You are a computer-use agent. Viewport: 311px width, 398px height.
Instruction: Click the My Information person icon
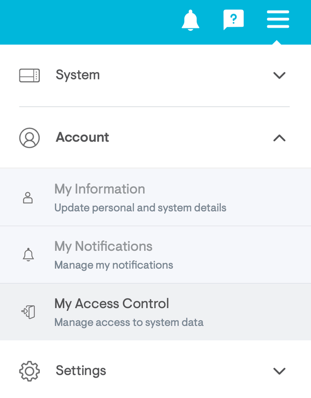[28, 198]
